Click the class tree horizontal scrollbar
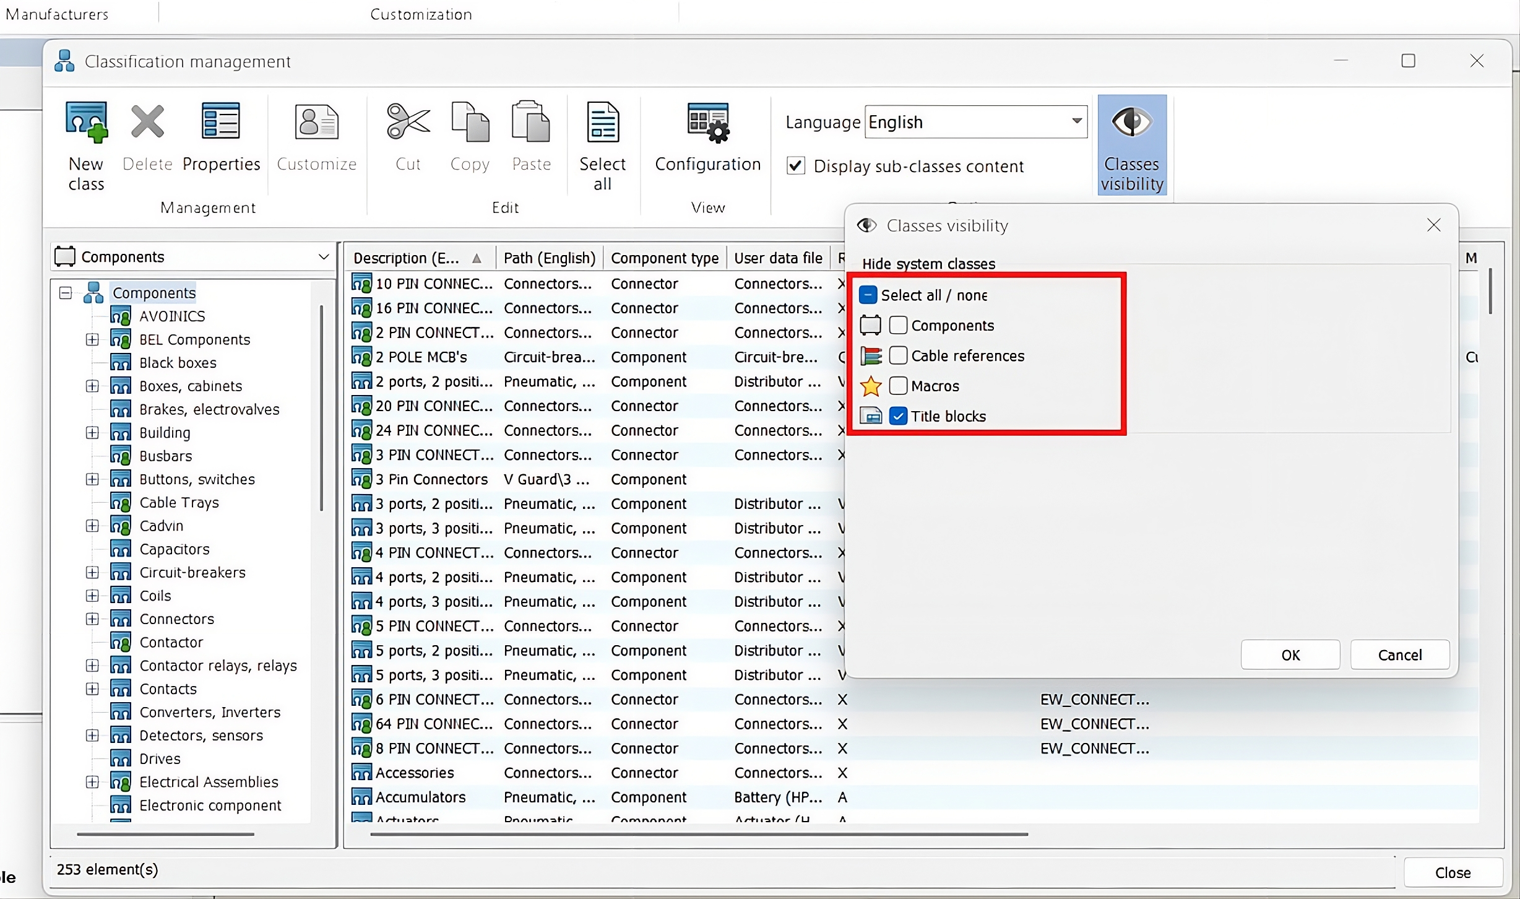1520x899 pixels. tap(165, 834)
